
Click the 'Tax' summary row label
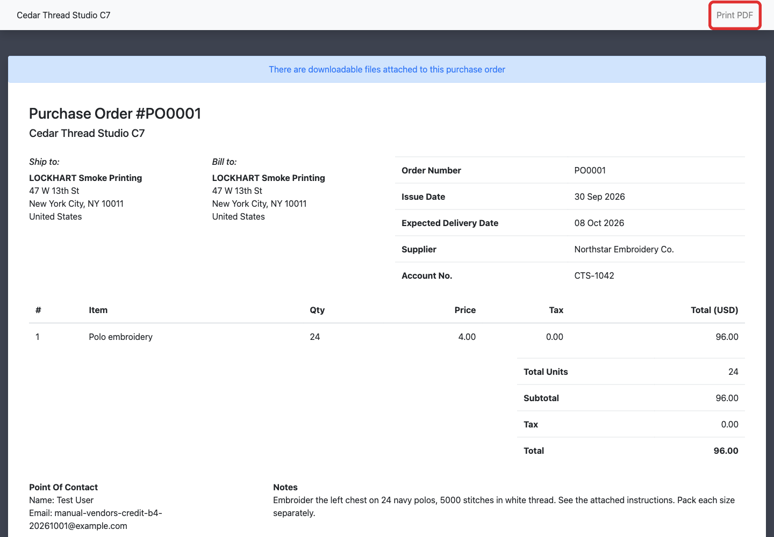531,424
